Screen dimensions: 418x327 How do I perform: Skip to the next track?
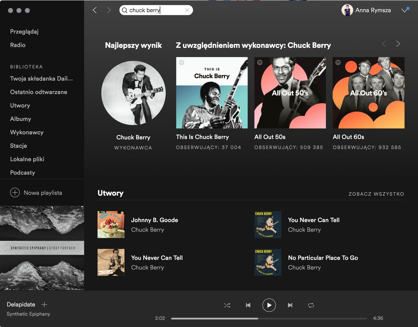(290, 305)
